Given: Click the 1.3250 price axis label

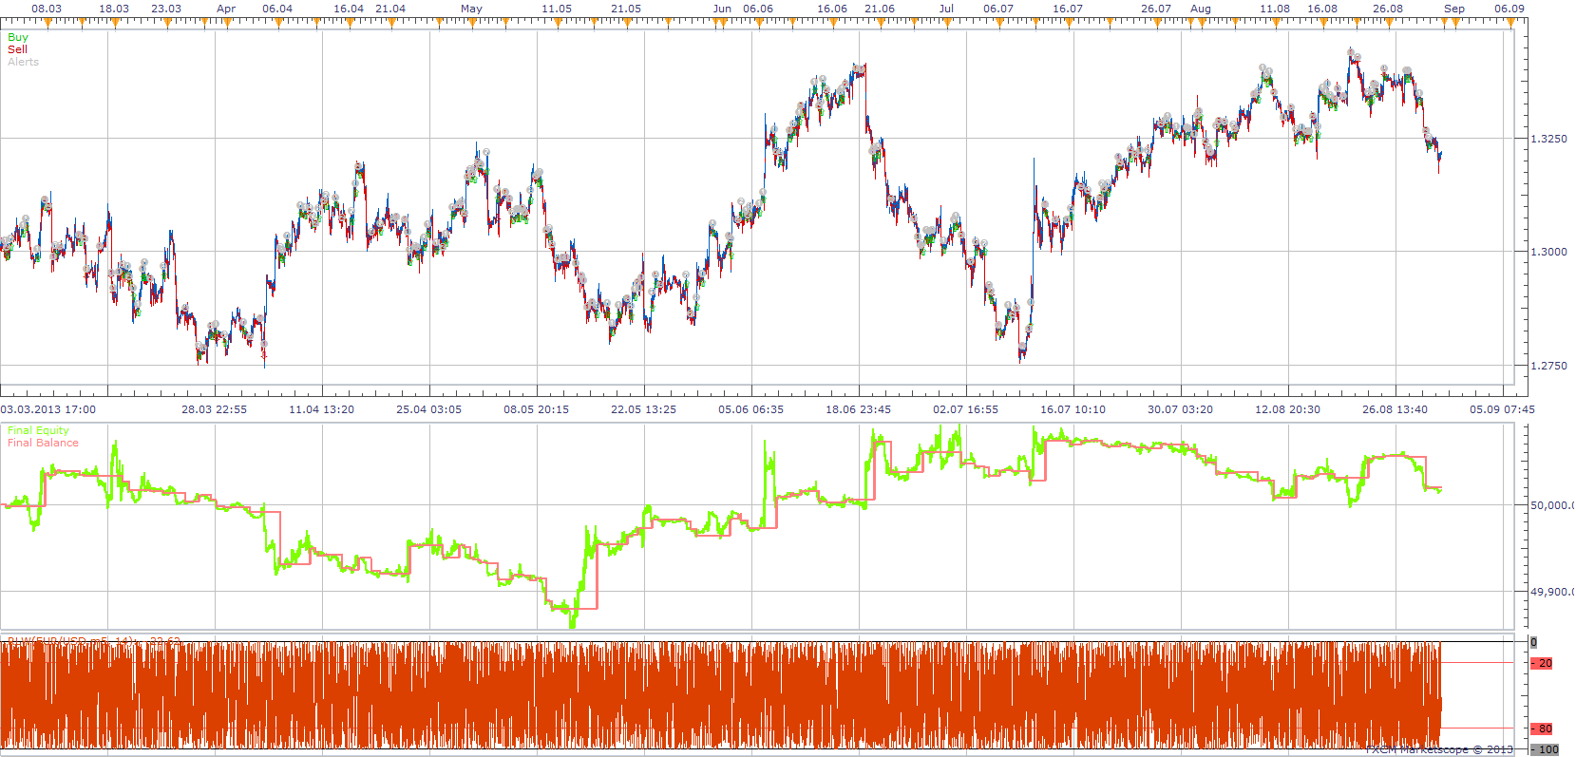Looking at the screenshot, I should click(x=1548, y=139).
